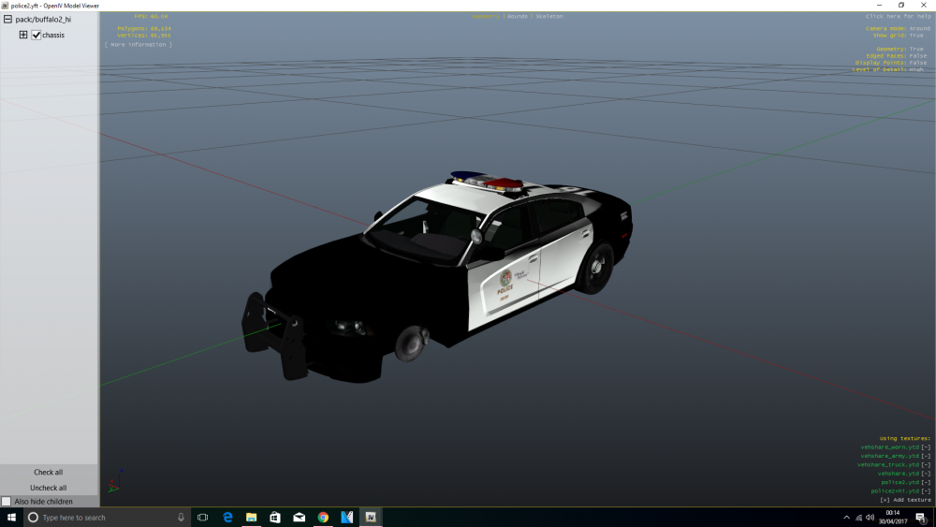The image size is (936, 527).
Task: Click the Polygons 68,134 readout
Action: coord(144,29)
